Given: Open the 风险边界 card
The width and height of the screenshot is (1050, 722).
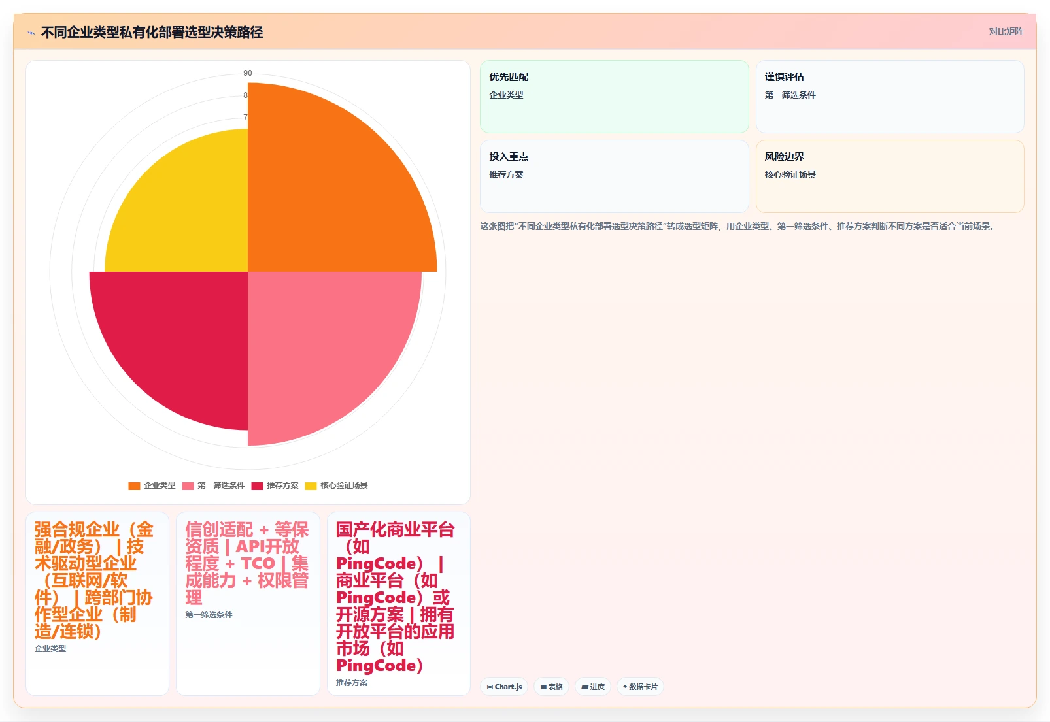Looking at the screenshot, I should coord(890,176).
